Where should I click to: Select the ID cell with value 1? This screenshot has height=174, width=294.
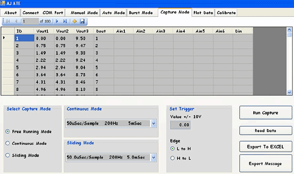(24, 38)
